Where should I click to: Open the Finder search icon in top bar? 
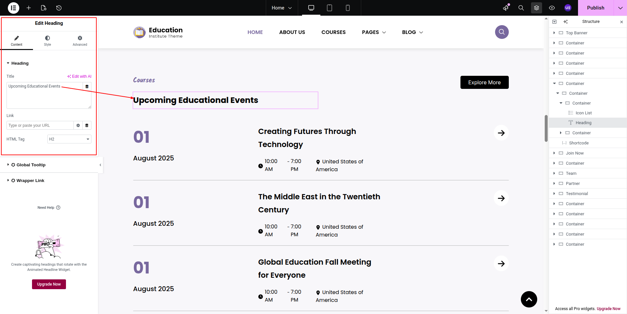pyautogui.click(x=521, y=8)
